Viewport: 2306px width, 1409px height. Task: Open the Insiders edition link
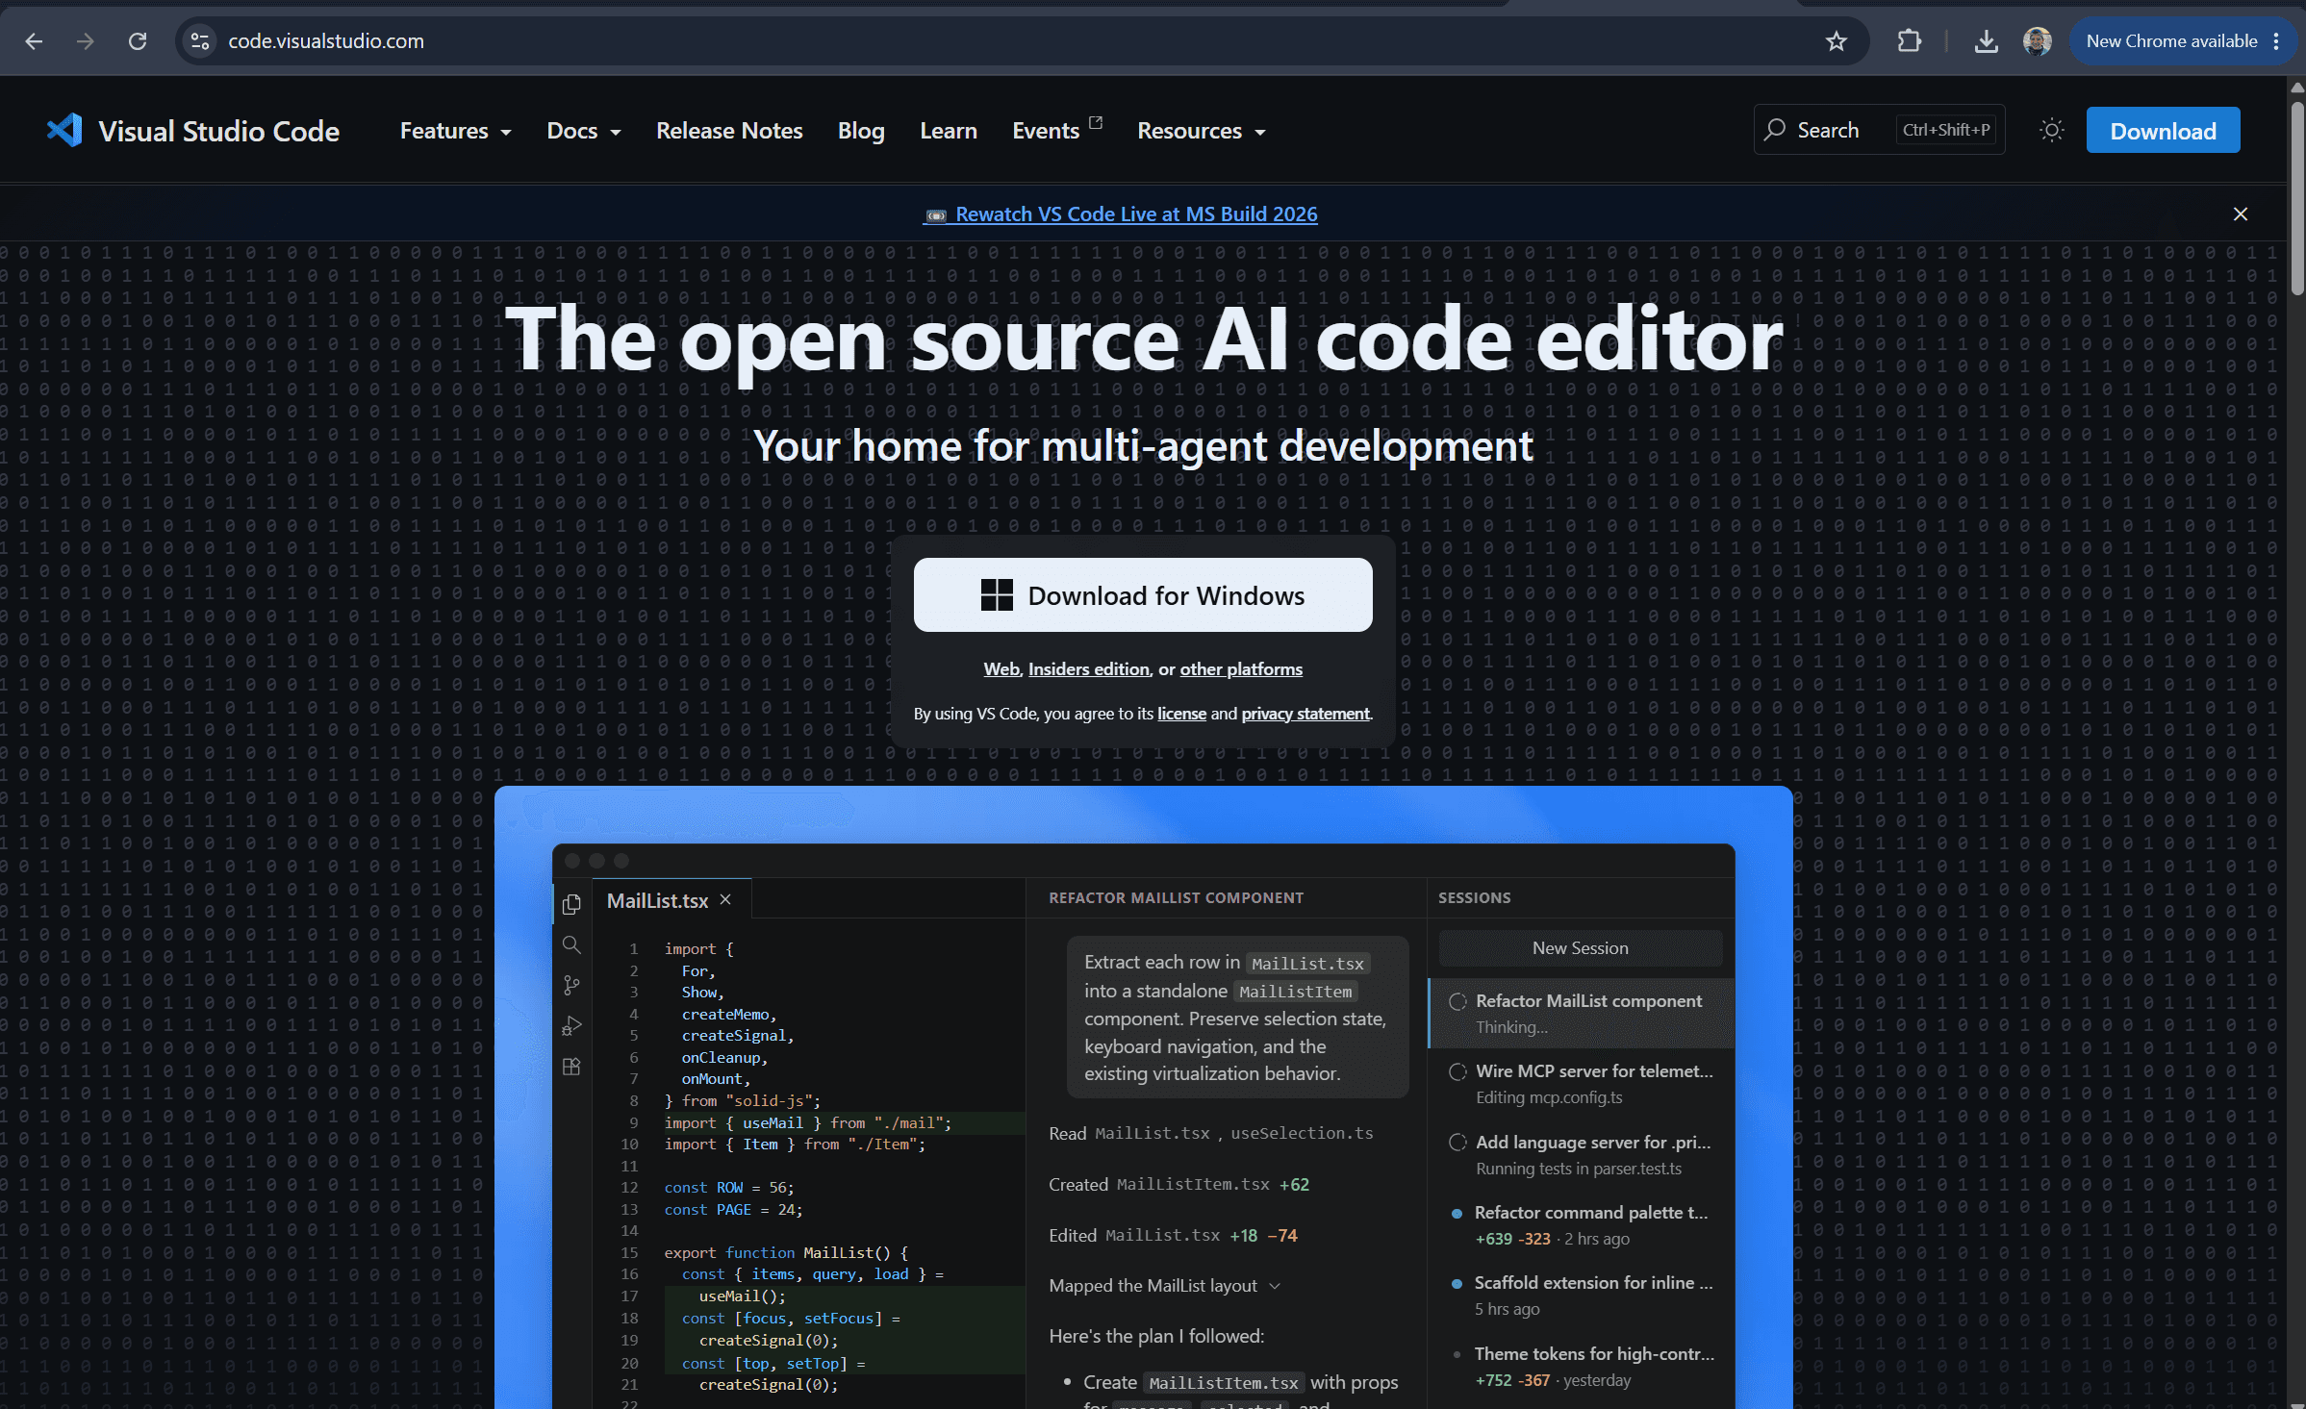[x=1088, y=669]
